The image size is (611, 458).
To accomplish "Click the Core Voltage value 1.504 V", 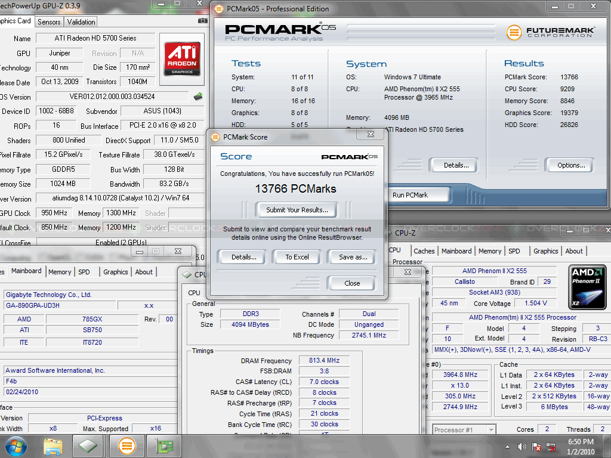I will pos(535,303).
